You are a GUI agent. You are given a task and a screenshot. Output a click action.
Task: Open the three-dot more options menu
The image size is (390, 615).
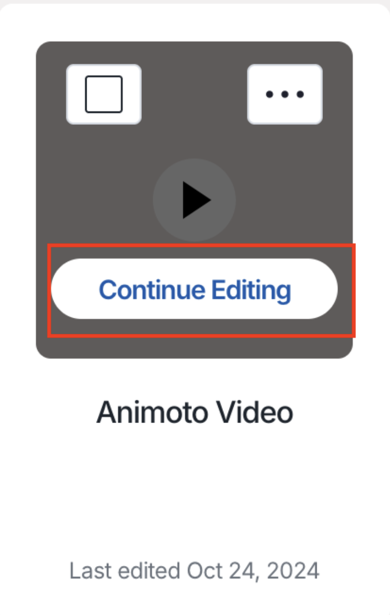pyautogui.click(x=285, y=94)
